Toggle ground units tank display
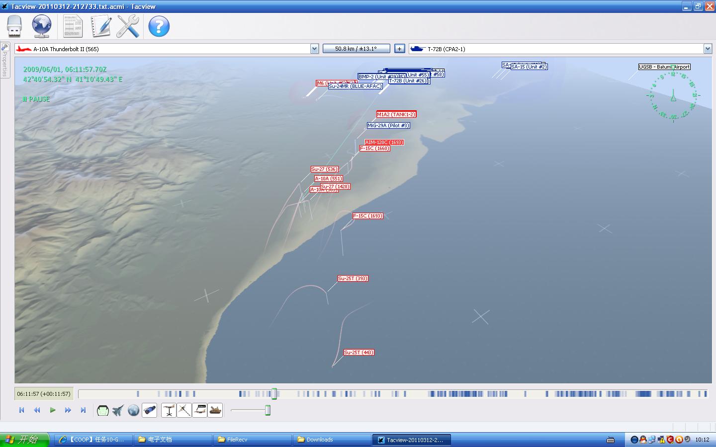 pos(215,411)
